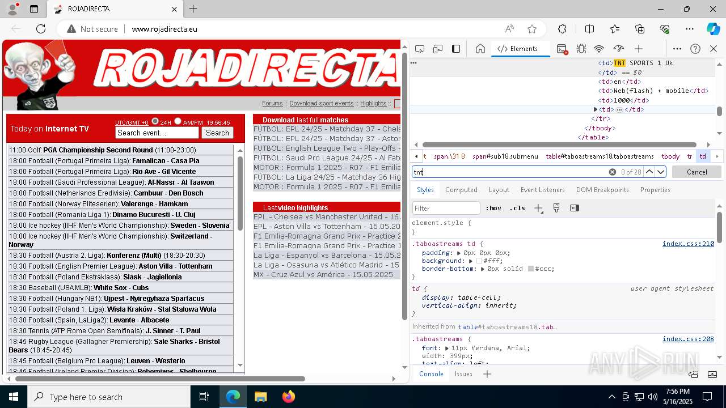Add more tools with the plus icon
This screenshot has width=726, height=408.
pos(639,49)
